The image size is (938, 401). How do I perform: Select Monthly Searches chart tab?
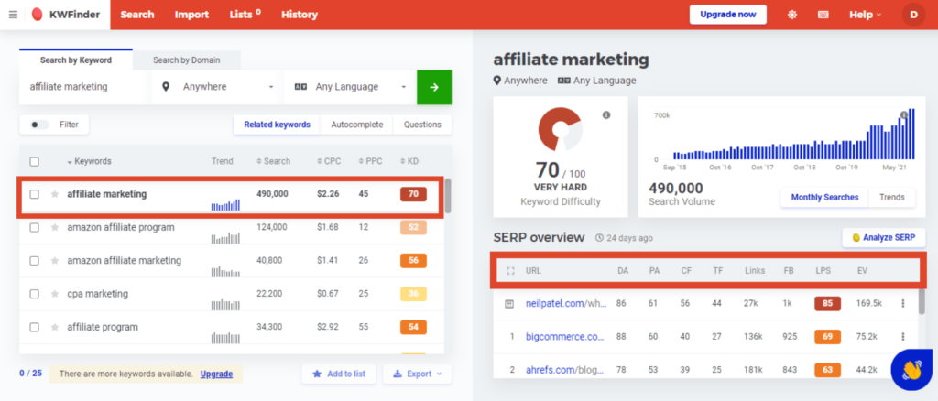[824, 197]
